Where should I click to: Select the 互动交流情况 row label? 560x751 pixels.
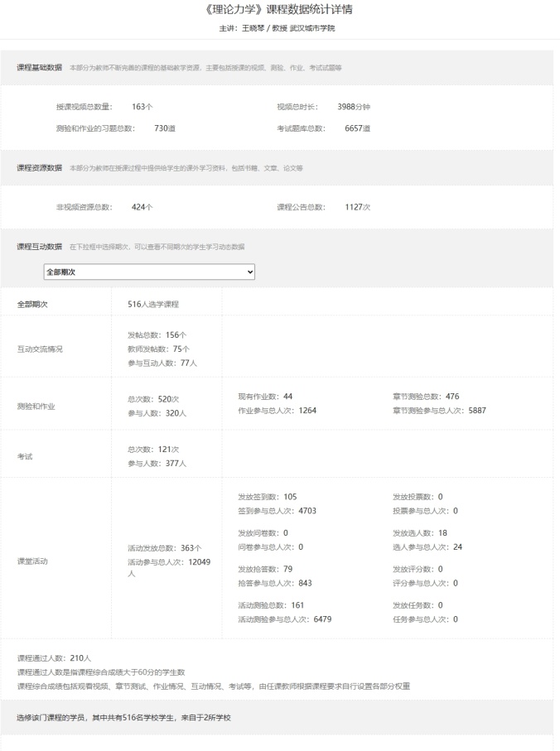pos(40,349)
